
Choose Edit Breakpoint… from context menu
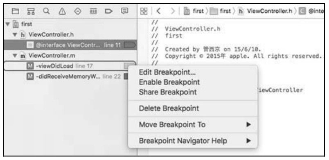tap(167, 72)
